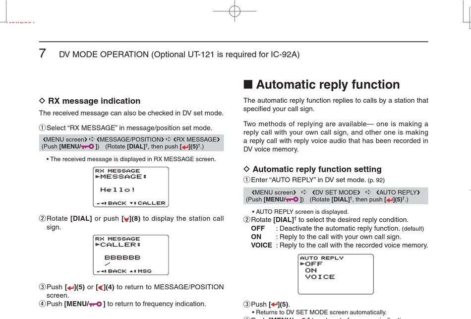Select ON in the AUTO REPLY screen
Image resolution: width=471 pixels, height=319 pixels.
coord(311,270)
